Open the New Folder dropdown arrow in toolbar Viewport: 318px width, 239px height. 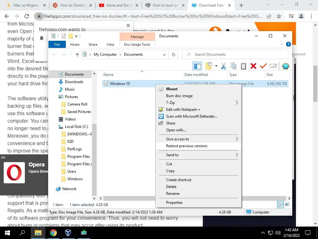[216, 66]
